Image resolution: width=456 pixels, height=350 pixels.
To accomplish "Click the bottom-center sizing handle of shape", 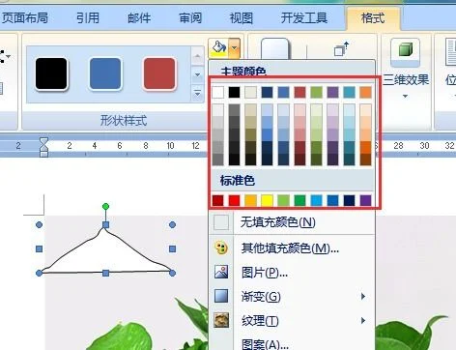I will tap(105, 274).
